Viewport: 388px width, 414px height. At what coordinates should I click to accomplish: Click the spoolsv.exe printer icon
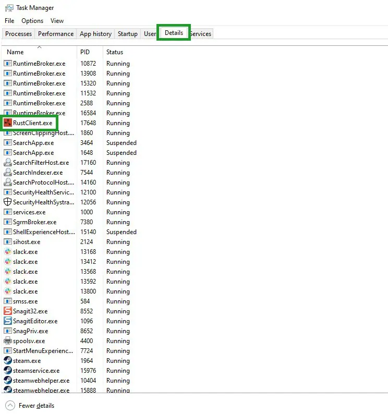[8, 340]
